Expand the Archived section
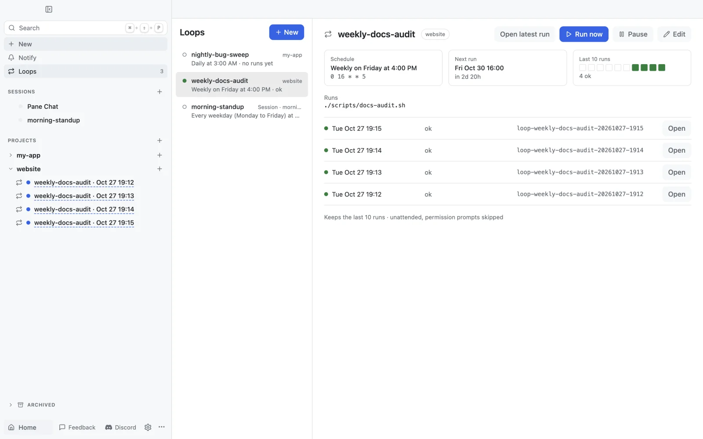The image size is (703, 439). pos(11,405)
